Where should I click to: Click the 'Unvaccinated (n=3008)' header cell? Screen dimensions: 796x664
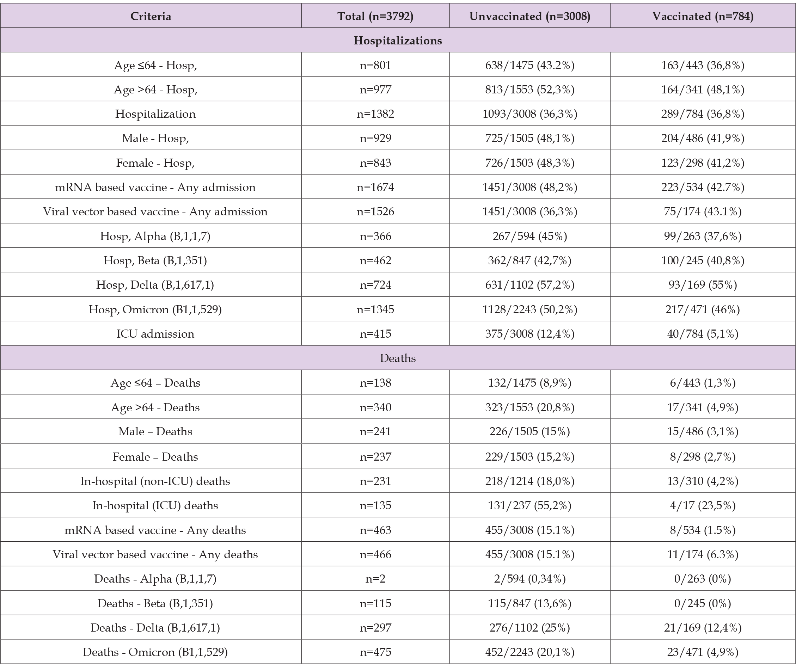[x=530, y=16]
